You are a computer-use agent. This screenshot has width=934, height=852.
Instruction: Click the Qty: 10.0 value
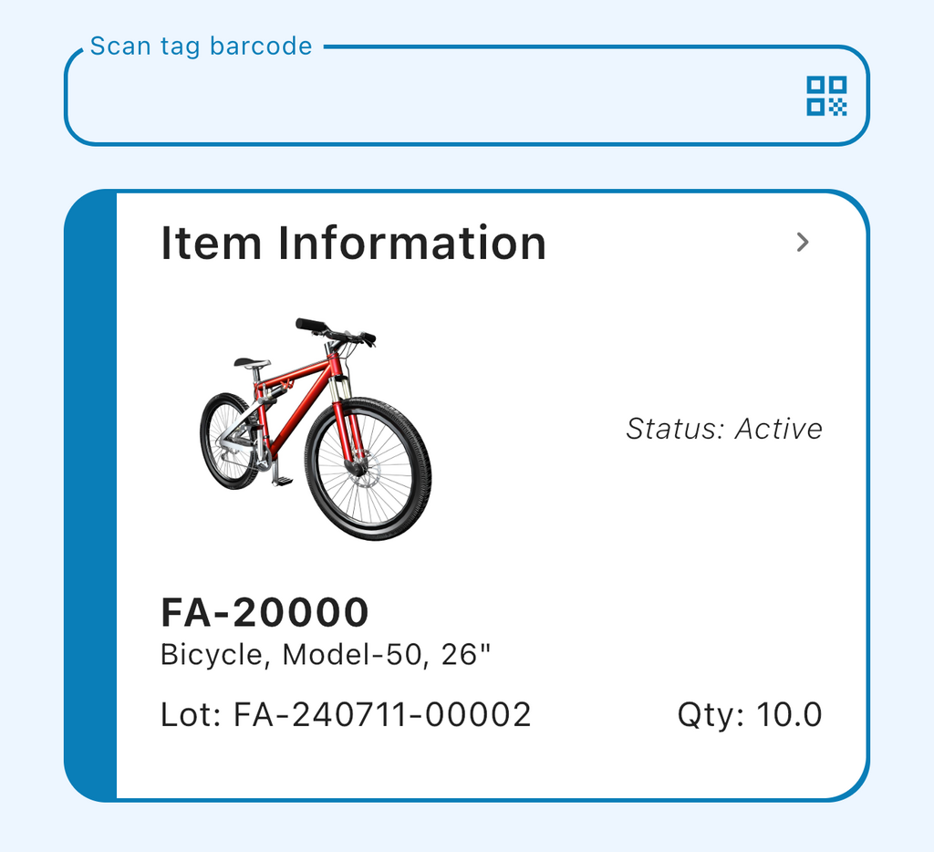coord(749,715)
